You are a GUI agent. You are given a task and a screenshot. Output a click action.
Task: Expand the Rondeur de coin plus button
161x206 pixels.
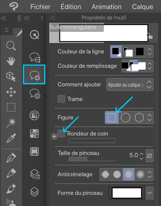[54, 136]
